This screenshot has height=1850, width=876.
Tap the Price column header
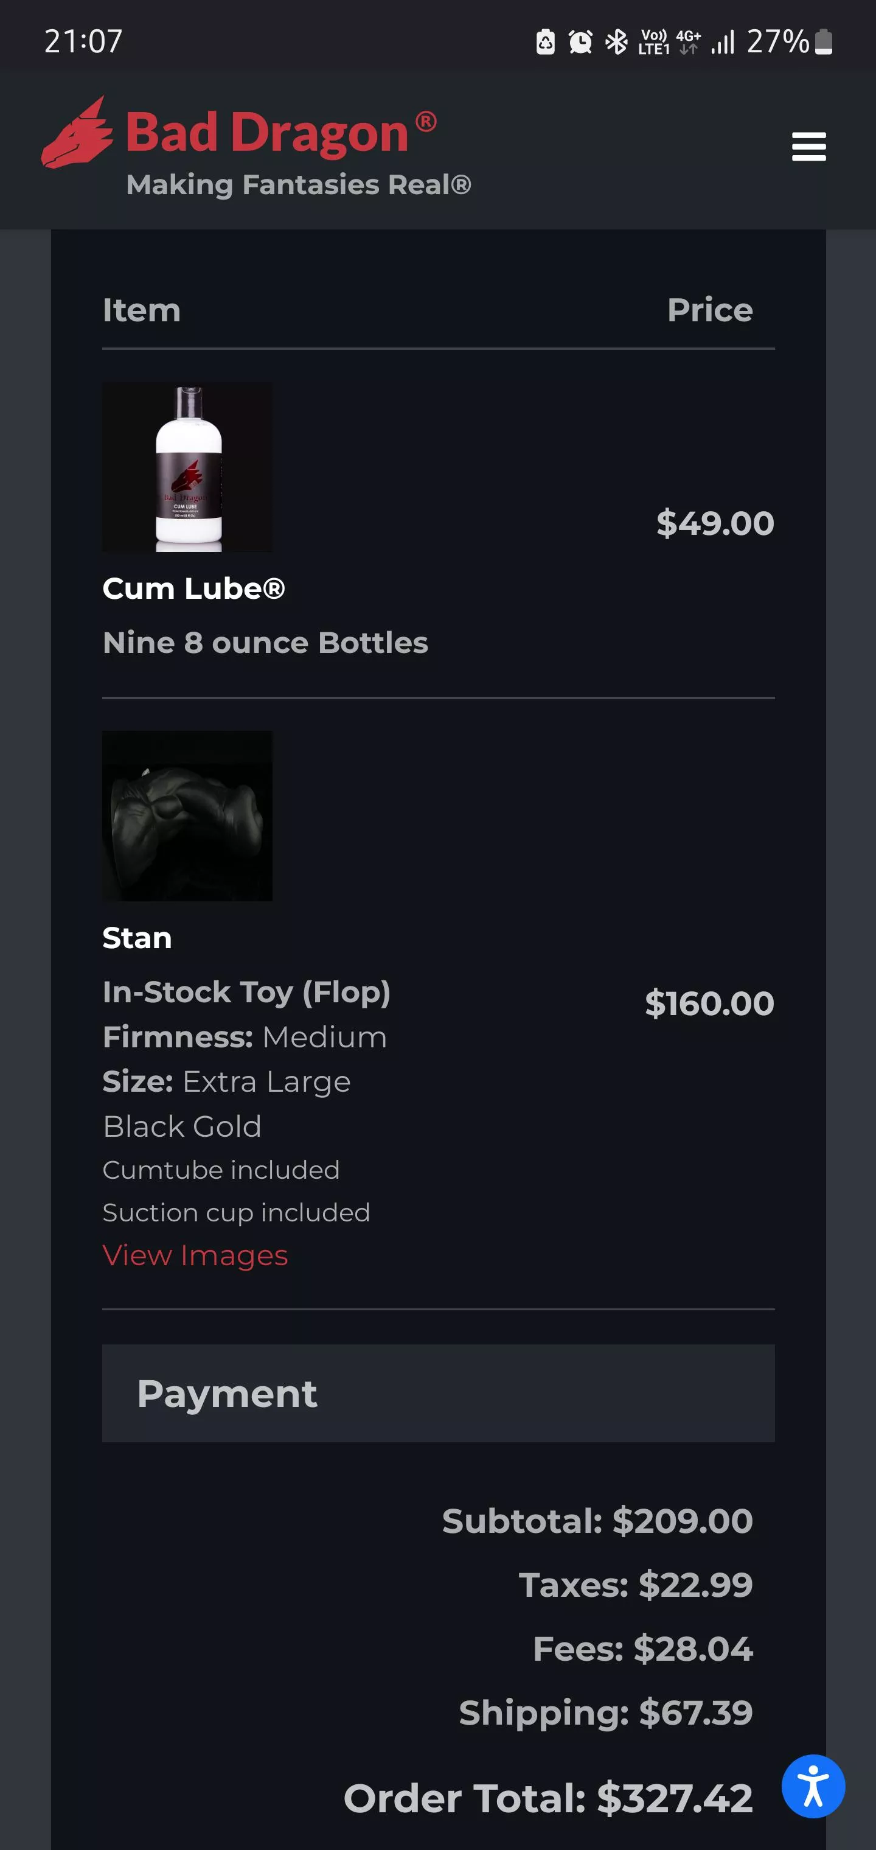(709, 310)
